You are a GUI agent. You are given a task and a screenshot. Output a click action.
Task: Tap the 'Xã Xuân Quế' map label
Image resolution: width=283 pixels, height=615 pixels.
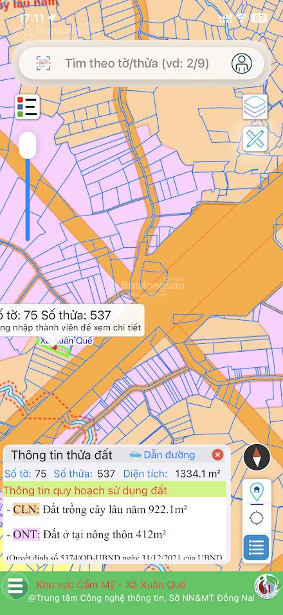click(x=66, y=341)
